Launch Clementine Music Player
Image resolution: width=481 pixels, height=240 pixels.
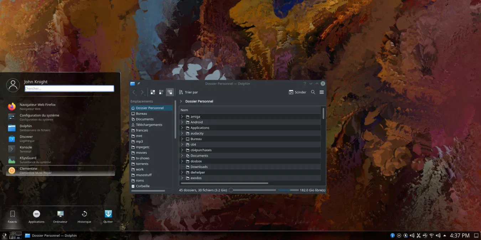pyautogui.click(x=35, y=170)
